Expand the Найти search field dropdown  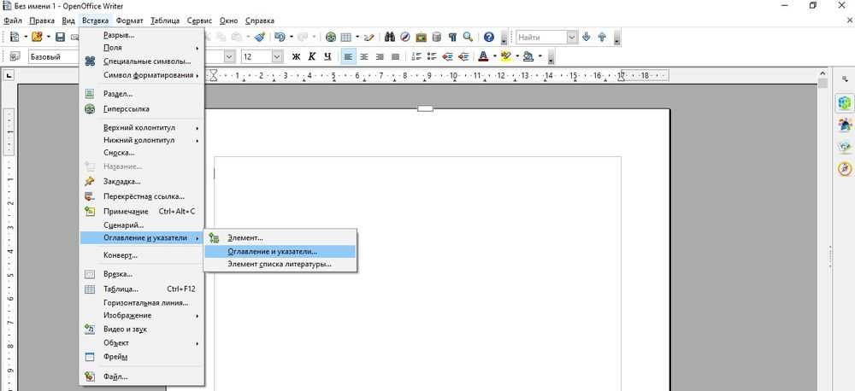571,38
